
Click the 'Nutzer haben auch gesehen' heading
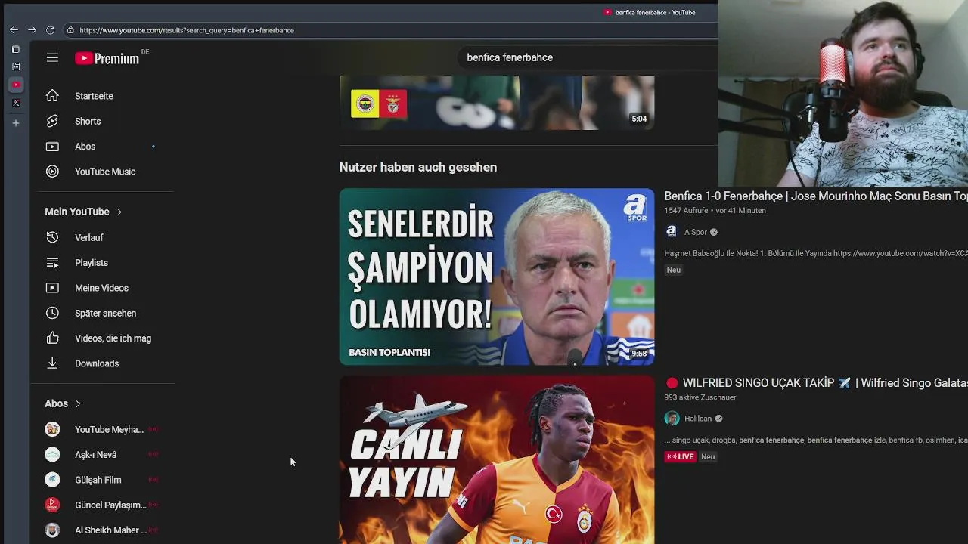(418, 167)
